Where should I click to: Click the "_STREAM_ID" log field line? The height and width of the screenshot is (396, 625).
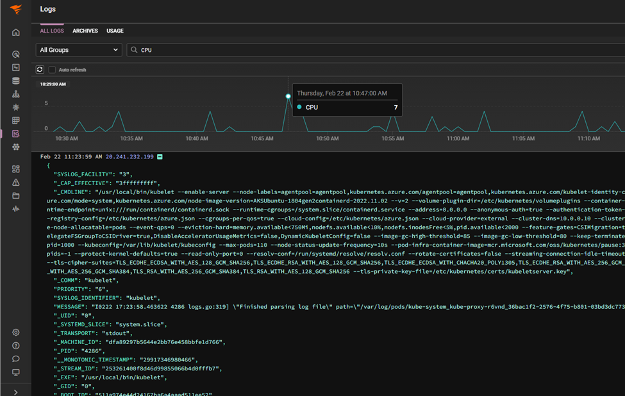(138, 369)
